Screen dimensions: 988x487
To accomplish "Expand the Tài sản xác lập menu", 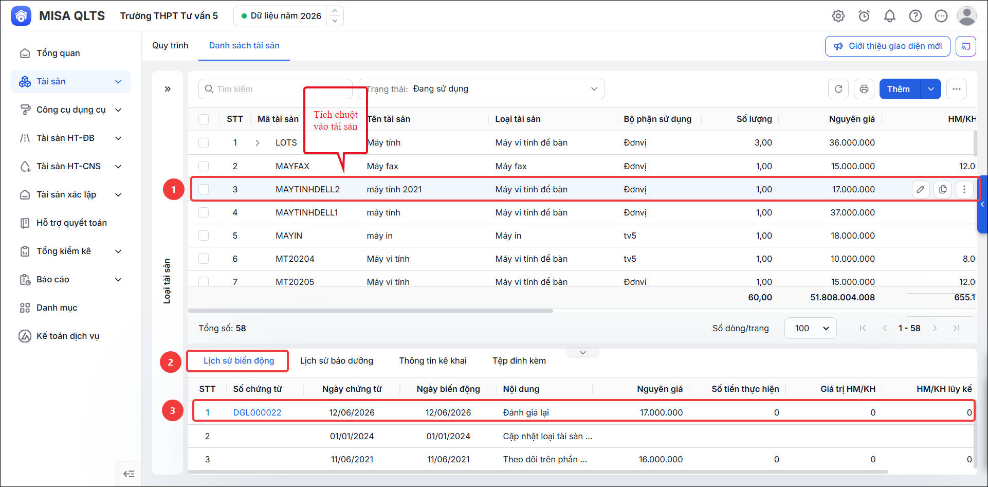I will 118,195.
